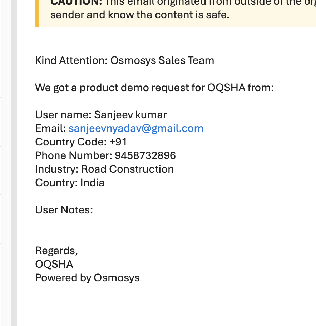
Task: Click the Road Construction industry value
Action: click(x=127, y=169)
